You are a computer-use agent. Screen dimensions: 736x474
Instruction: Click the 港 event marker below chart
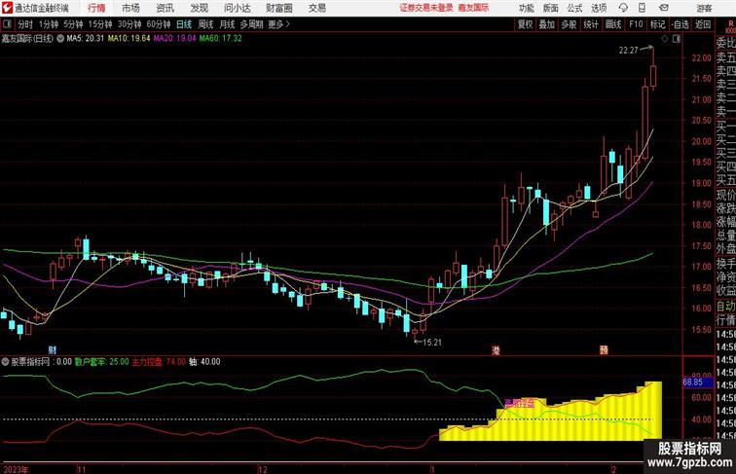496,350
